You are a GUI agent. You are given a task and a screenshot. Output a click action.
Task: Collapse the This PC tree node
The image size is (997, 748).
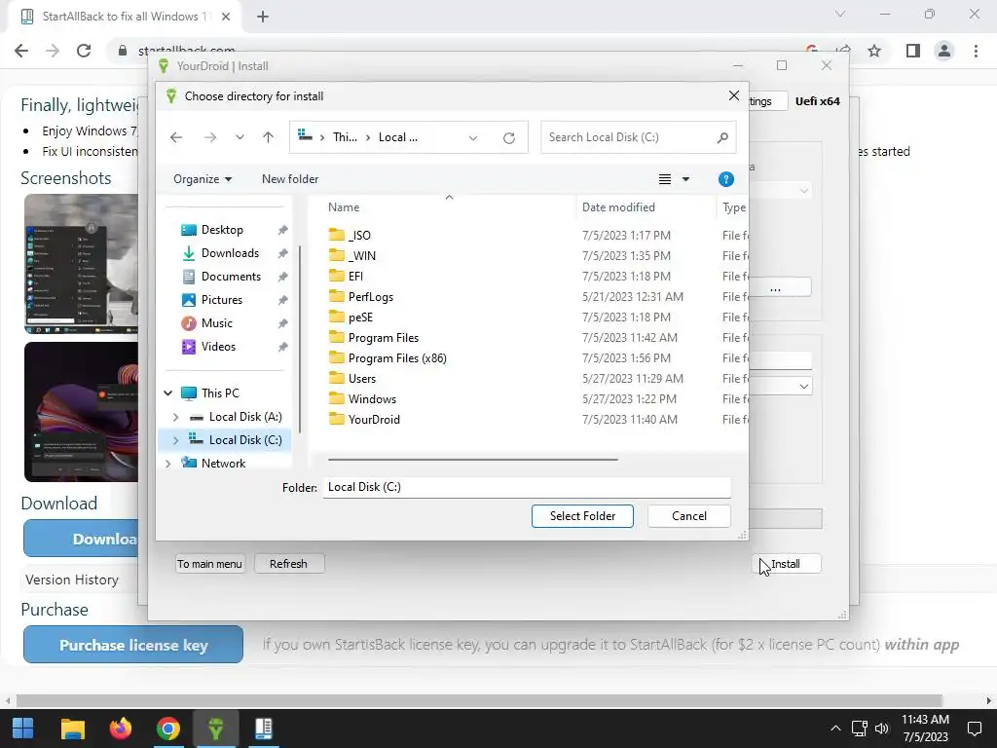pos(167,393)
